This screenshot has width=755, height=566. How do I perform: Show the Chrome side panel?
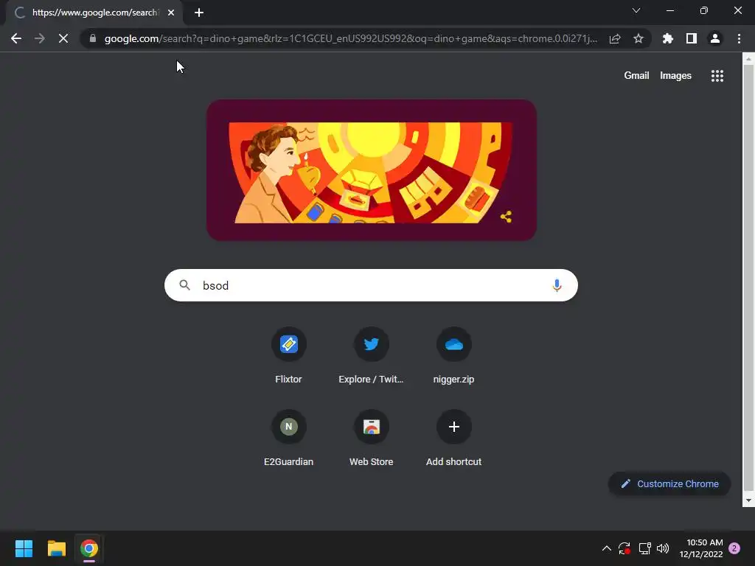tap(692, 38)
